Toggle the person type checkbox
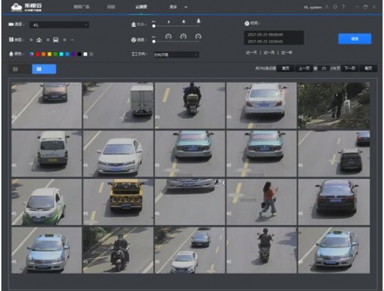This screenshot has height=291, width=384. 31,40
